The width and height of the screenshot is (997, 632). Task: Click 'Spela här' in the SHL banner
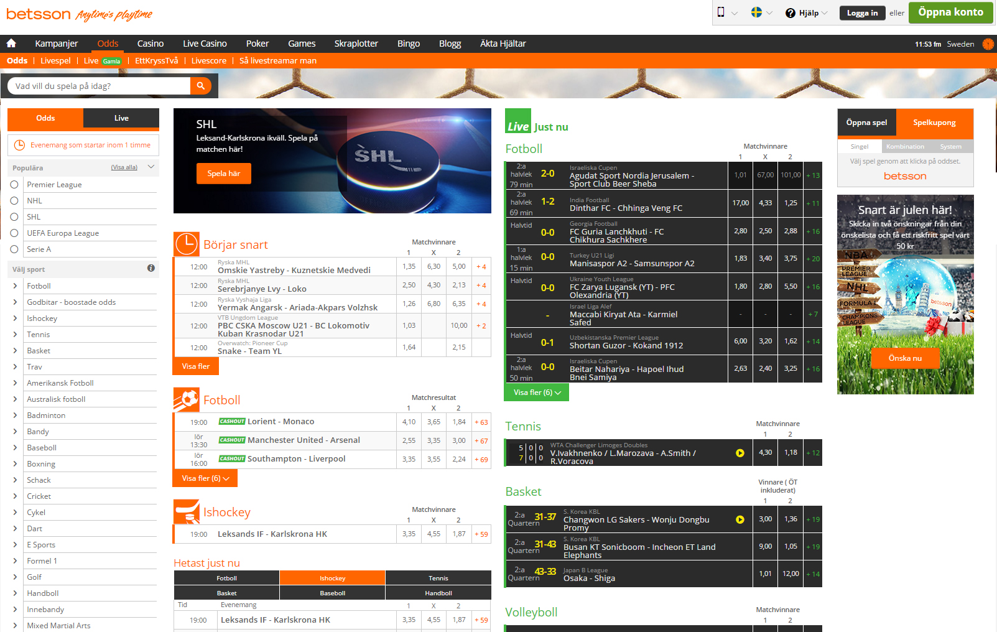point(223,174)
